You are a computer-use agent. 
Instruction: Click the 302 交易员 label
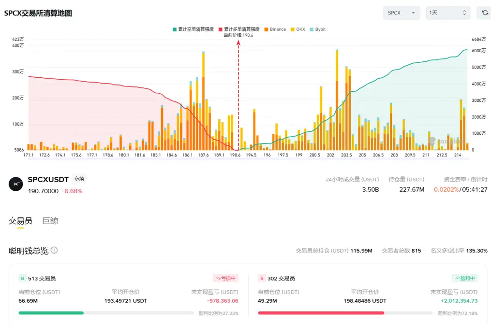click(x=281, y=278)
